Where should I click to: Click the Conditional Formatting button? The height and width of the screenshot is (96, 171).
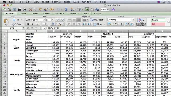point(141,22)
